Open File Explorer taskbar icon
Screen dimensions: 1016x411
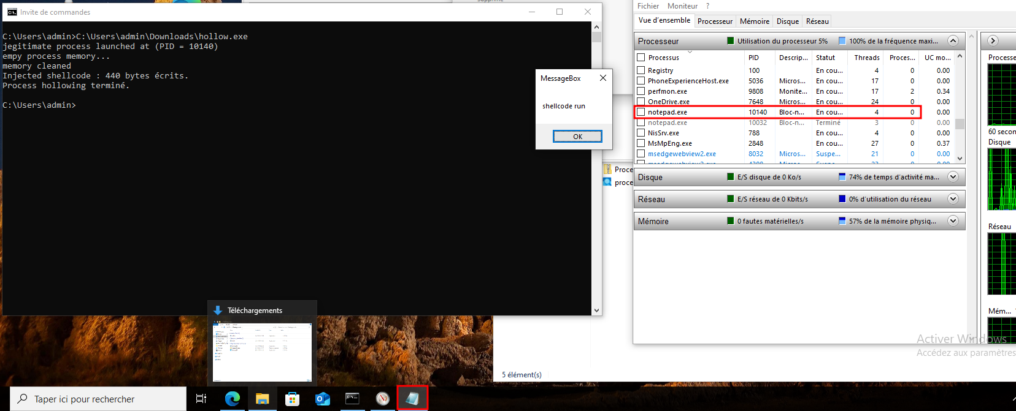(x=263, y=399)
